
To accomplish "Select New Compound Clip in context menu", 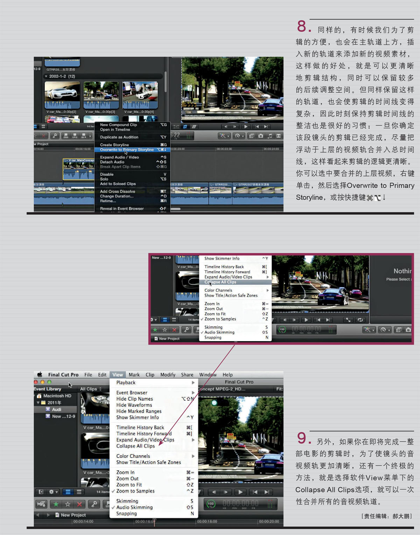I will [132, 125].
